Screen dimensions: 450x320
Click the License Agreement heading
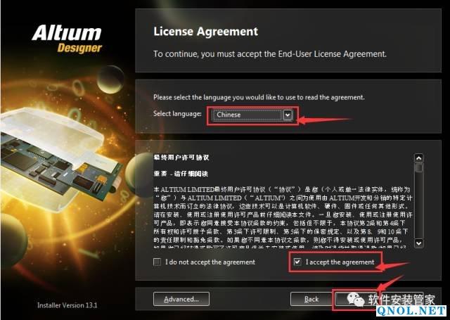click(x=206, y=31)
